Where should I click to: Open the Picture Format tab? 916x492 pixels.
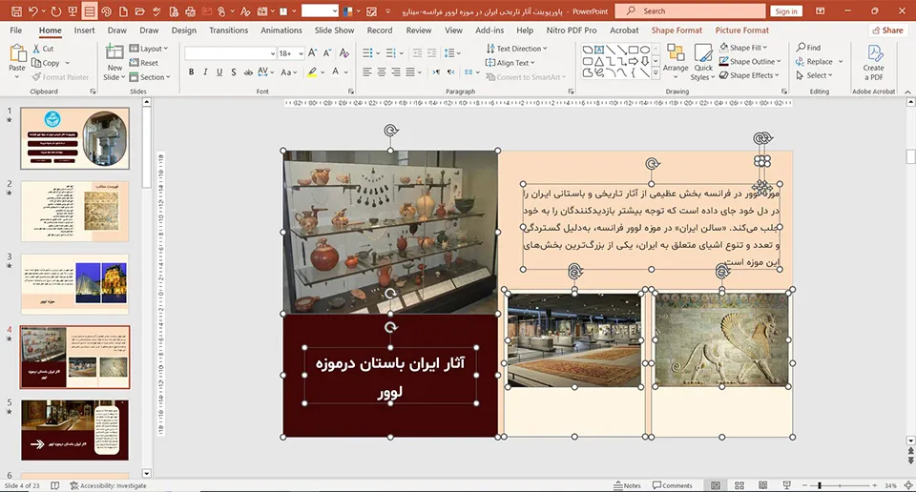coord(742,30)
